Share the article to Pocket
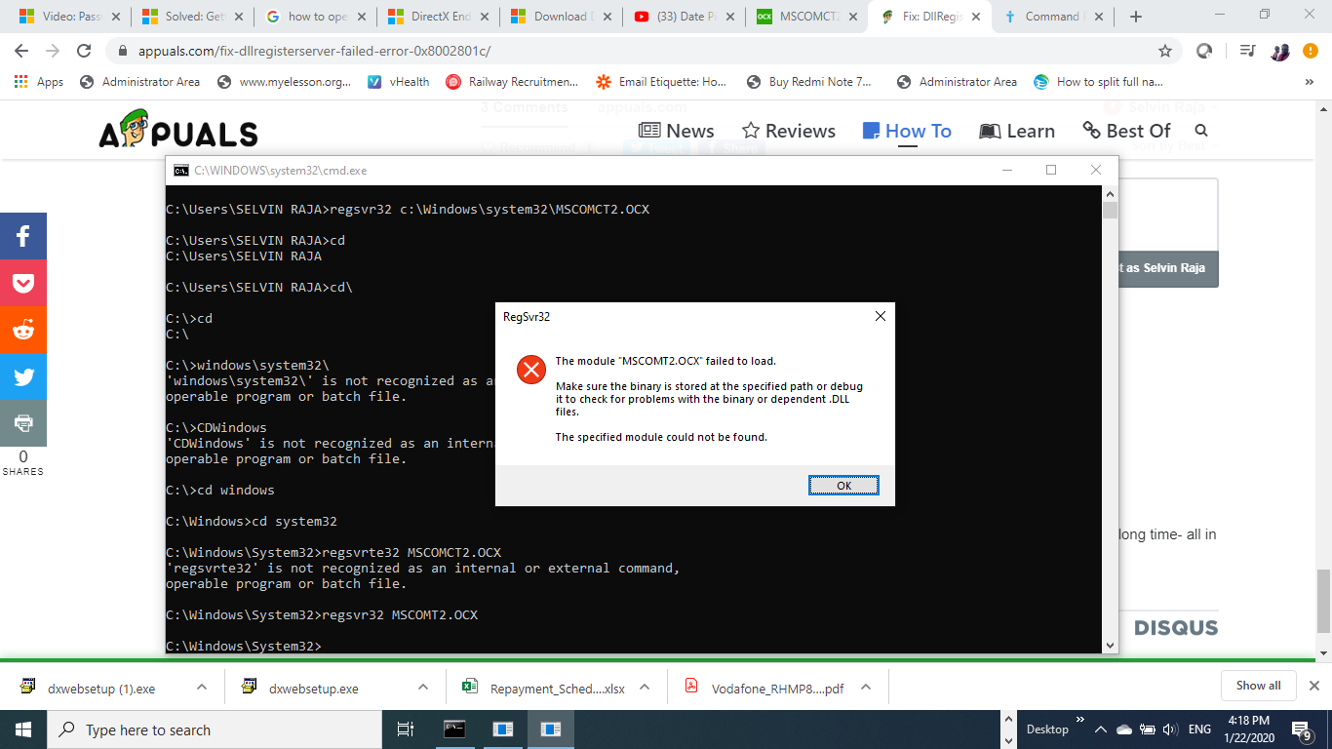Viewport: 1332px width, 749px height. (23, 283)
